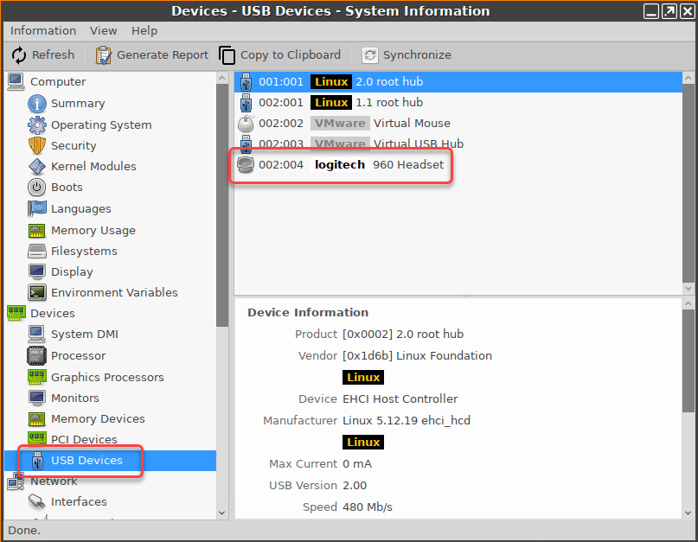Select the Operating System sidebar icon

(35, 124)
